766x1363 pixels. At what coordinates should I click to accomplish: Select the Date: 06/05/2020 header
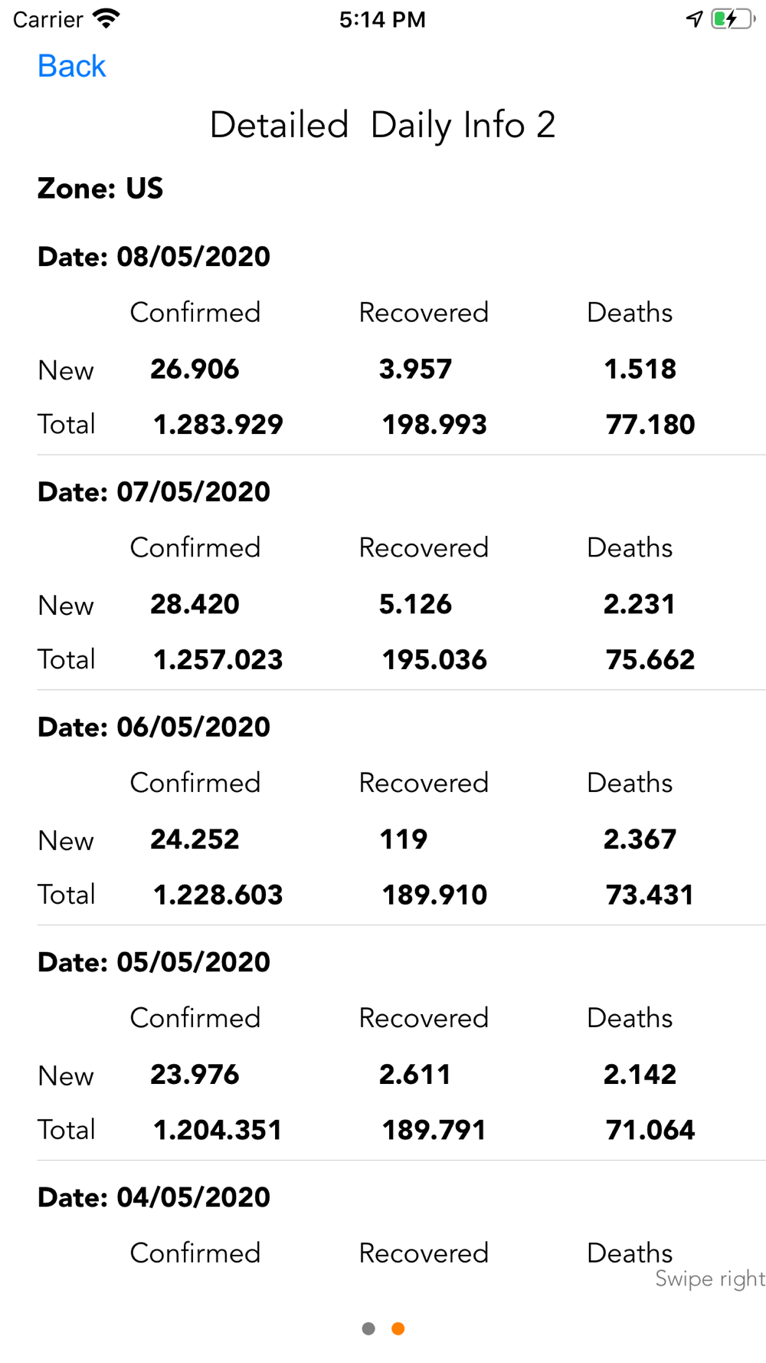coord(154,727)
